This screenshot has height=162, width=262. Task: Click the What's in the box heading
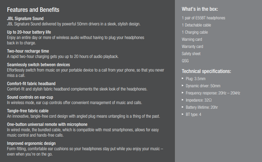(x=200, y=9)
